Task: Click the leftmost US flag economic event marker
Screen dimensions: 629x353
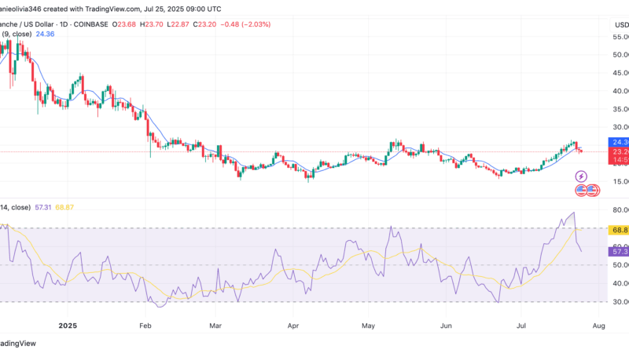Action: pyautogui.click(x=581, y=191)
